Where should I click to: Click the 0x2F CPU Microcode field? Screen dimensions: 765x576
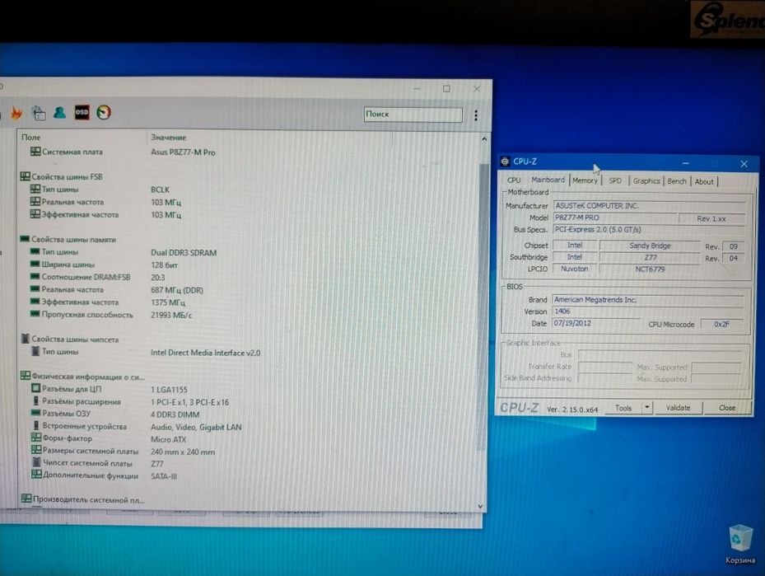721,324
